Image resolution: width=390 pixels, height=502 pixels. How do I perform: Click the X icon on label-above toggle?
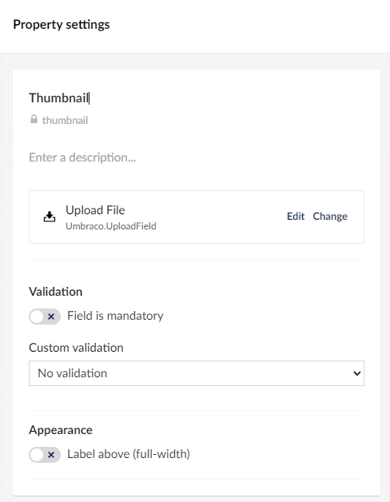coord(51,455)
